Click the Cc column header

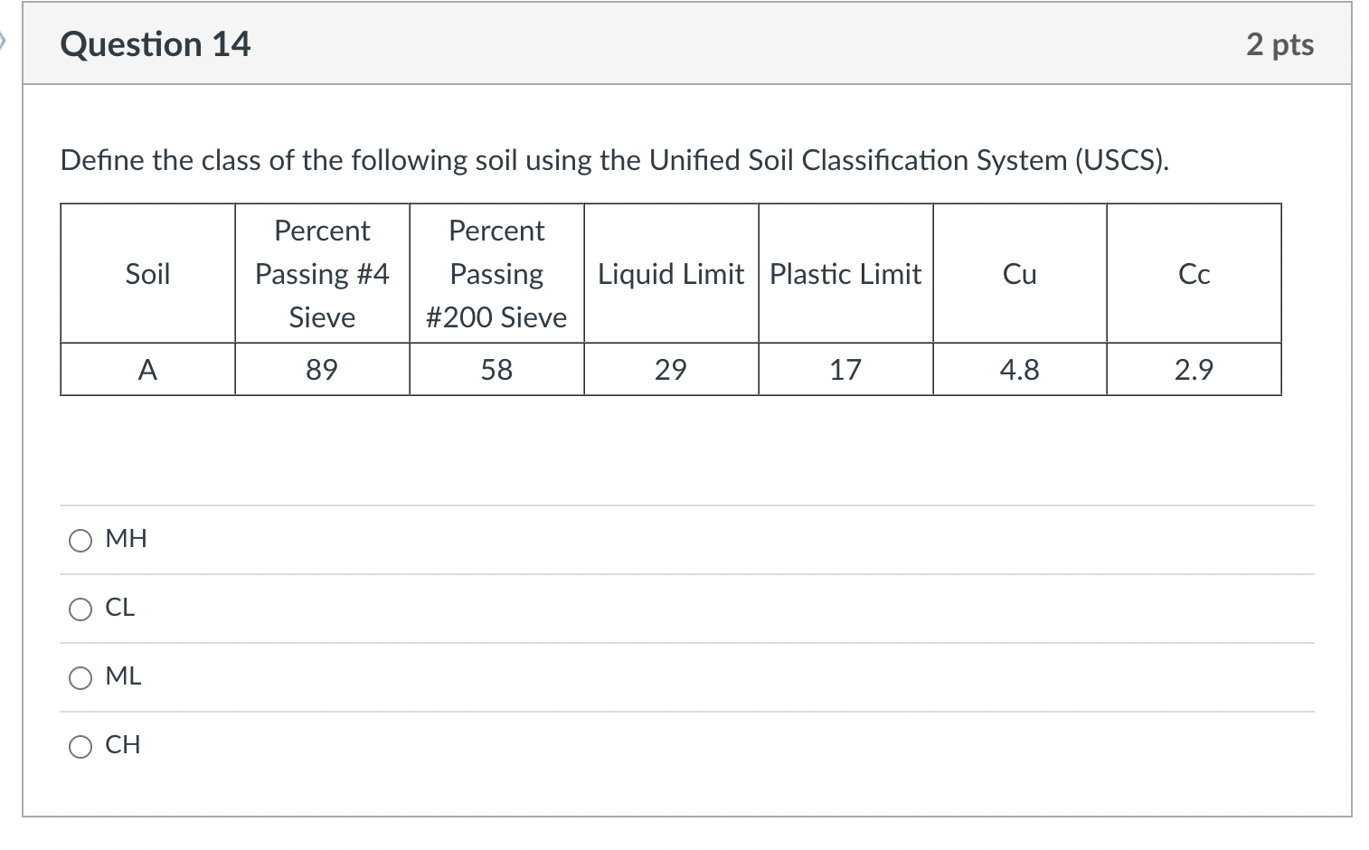pyautogui.click(x=1194, y=273)
